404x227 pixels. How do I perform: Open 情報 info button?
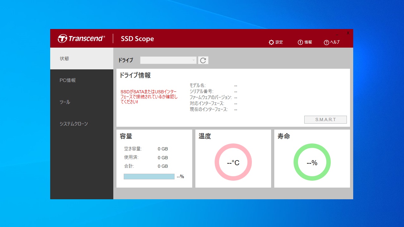tap(305, 42)
